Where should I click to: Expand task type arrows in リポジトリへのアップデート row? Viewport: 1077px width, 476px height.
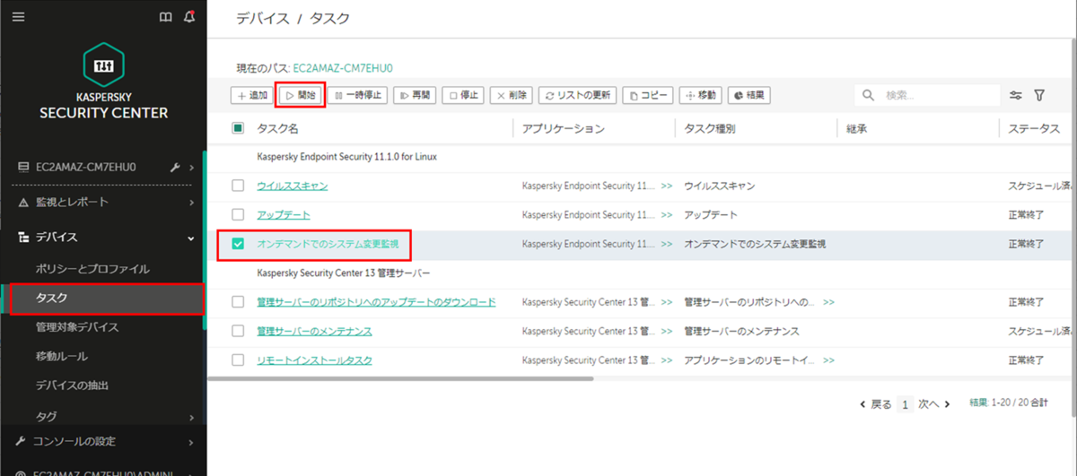pyautogui.click(x=828, y=302)
